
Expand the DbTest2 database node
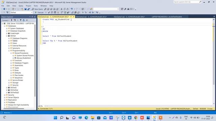pos(7,87)
